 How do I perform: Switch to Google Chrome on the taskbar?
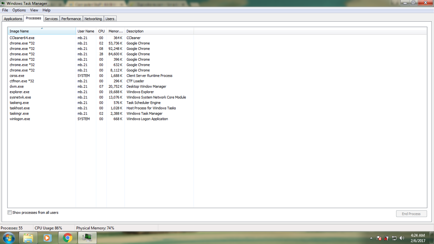(x=67, y=238)
